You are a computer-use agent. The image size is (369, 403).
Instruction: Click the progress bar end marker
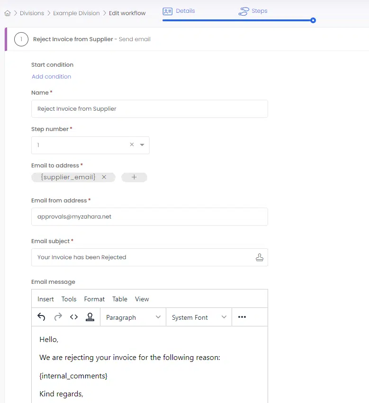[313, 20]
